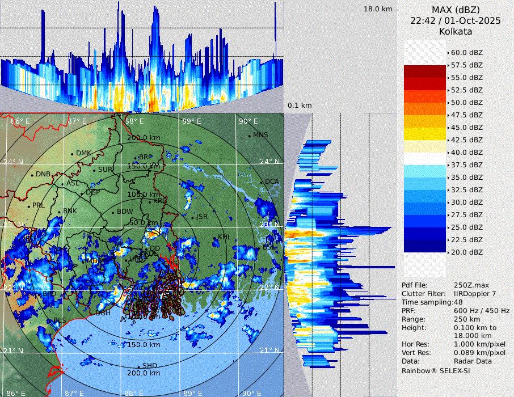
Task: Click the JSR station marker
Action: 193,217
